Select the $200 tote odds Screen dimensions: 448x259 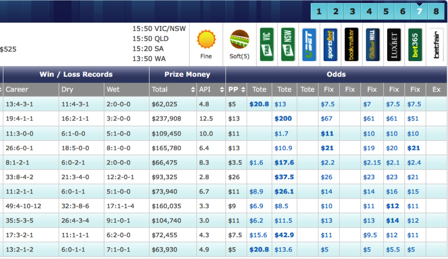click(283, 119)
